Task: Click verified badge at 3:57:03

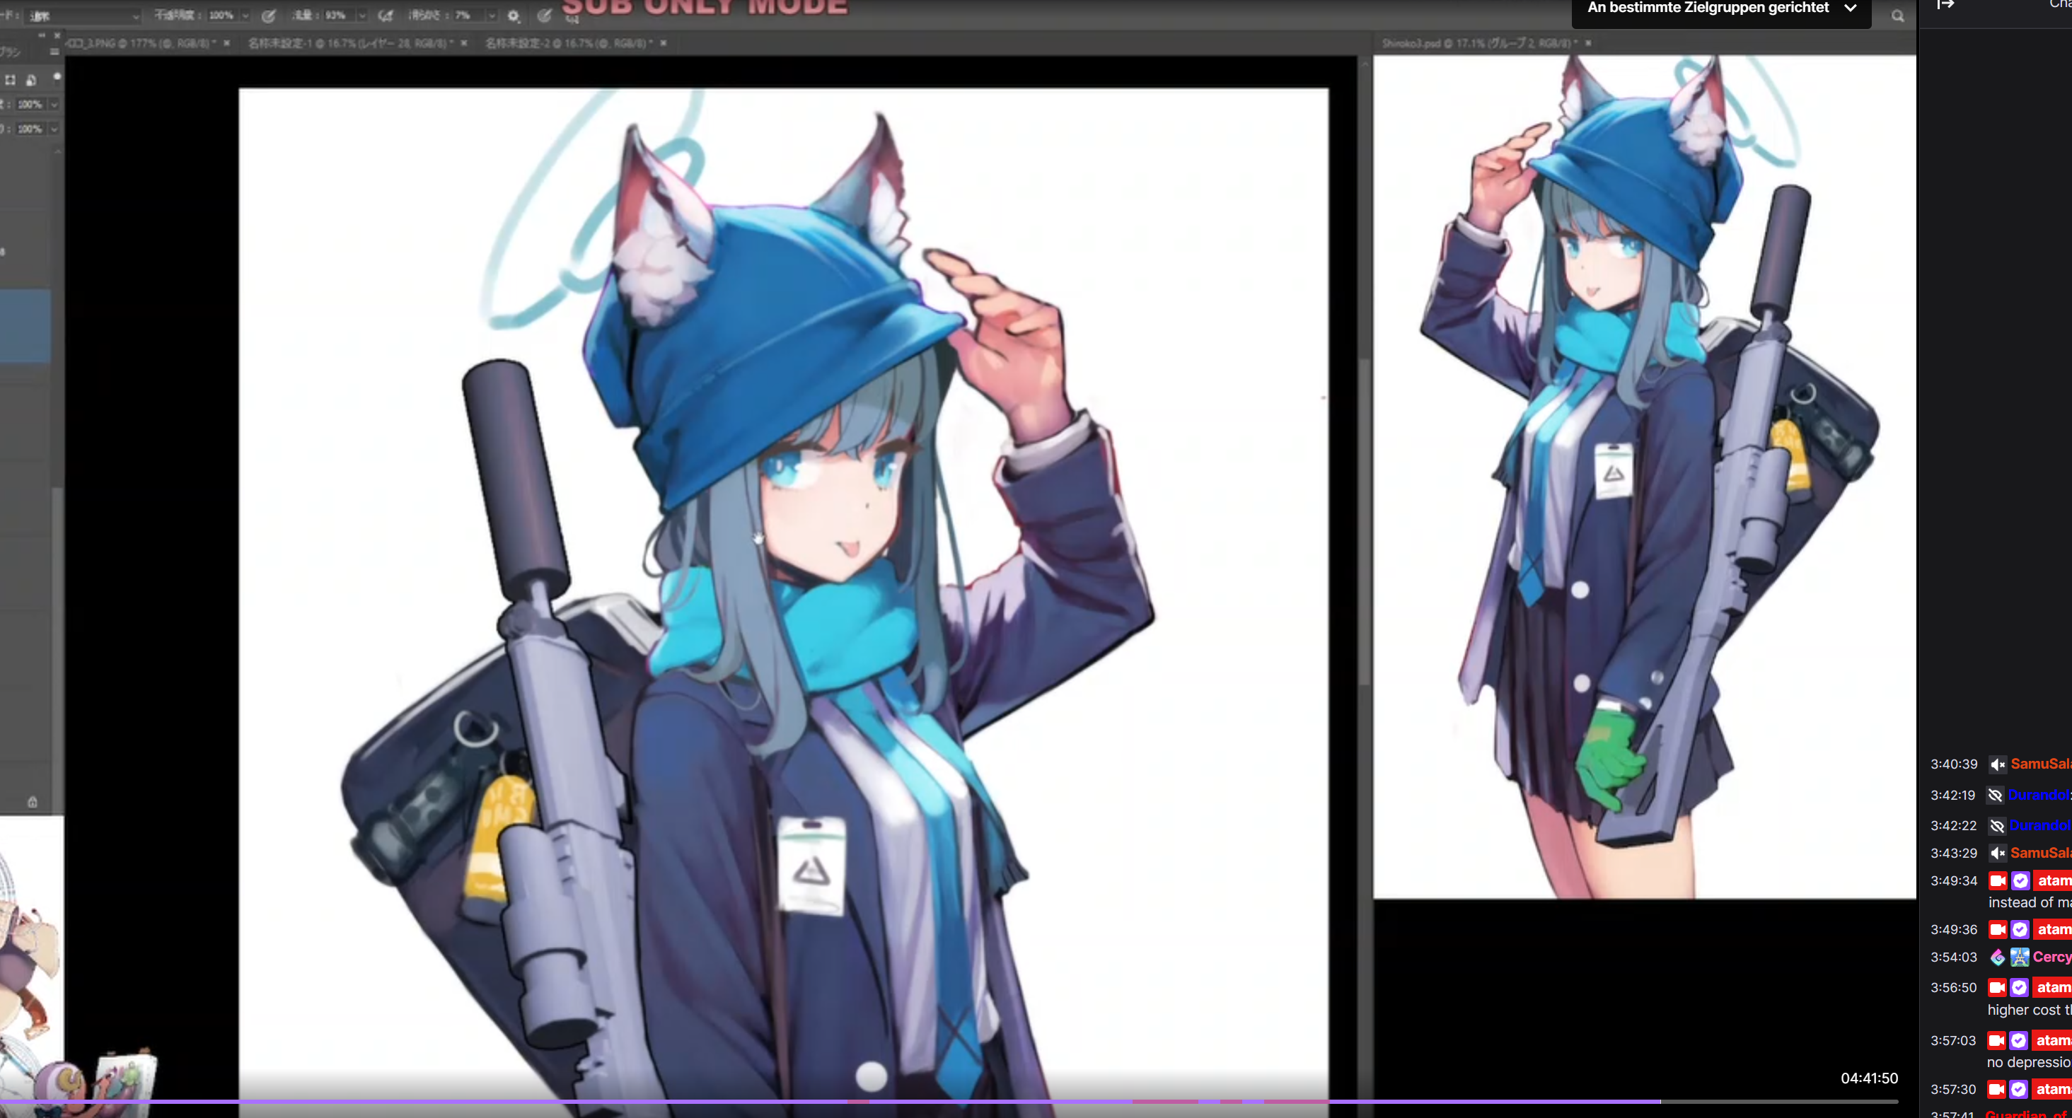Action: pyautogui.click(x=2018, y=1041)
